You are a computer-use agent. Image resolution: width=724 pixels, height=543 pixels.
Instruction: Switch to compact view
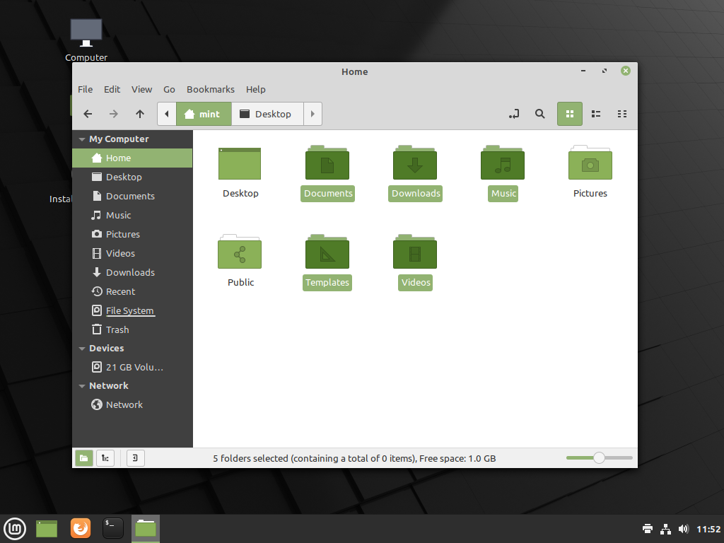(x=622, y=114)
